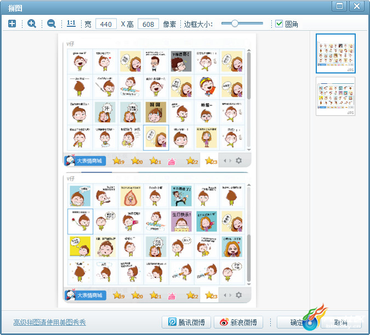Pick the flame sticker in the lower panel
The width and height of the screenshot is (370, 335).
click(130, 196)
